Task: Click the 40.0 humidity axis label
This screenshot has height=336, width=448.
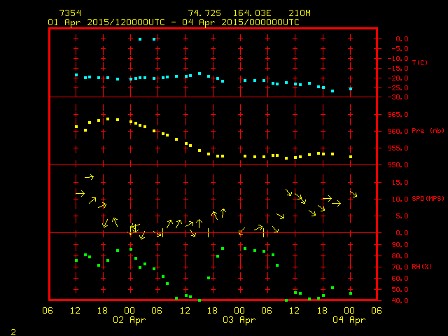Action: coord(400,301)
